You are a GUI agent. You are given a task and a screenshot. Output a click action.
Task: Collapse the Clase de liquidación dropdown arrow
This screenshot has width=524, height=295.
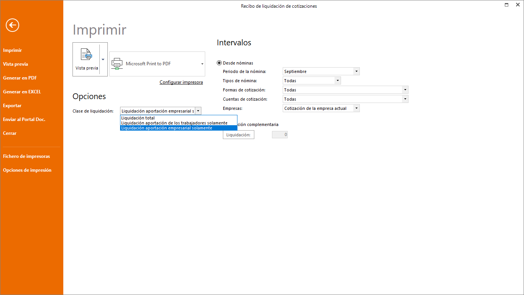point(198,111)
